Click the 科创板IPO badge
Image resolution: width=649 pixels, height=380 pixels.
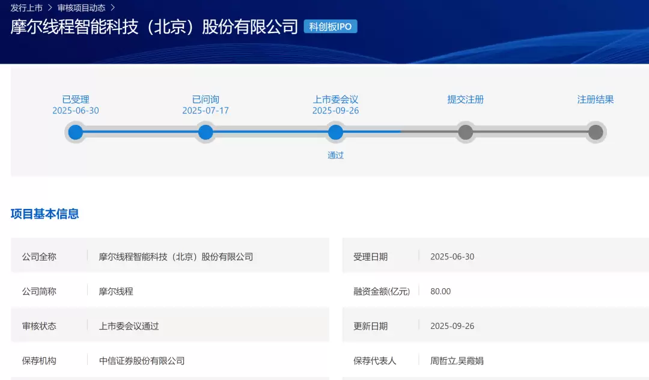332,26
